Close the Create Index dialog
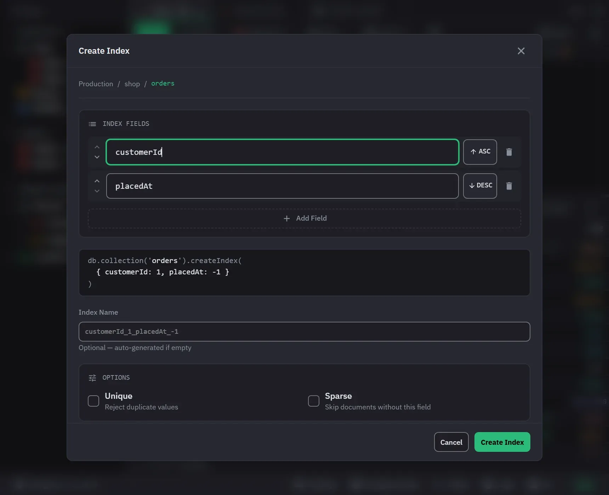This screenshot has width=609, height=495. tap(521, 51)
